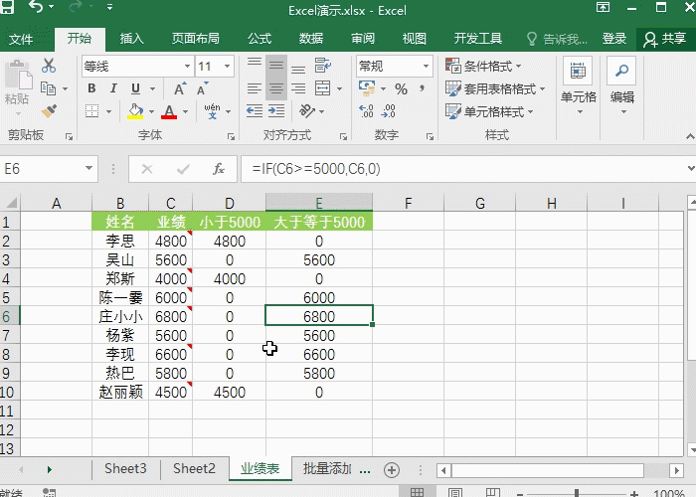Viewport: 696px width, 497px height.
Task: Switch to 数据 data tab
Action: [x=310, y=39]
